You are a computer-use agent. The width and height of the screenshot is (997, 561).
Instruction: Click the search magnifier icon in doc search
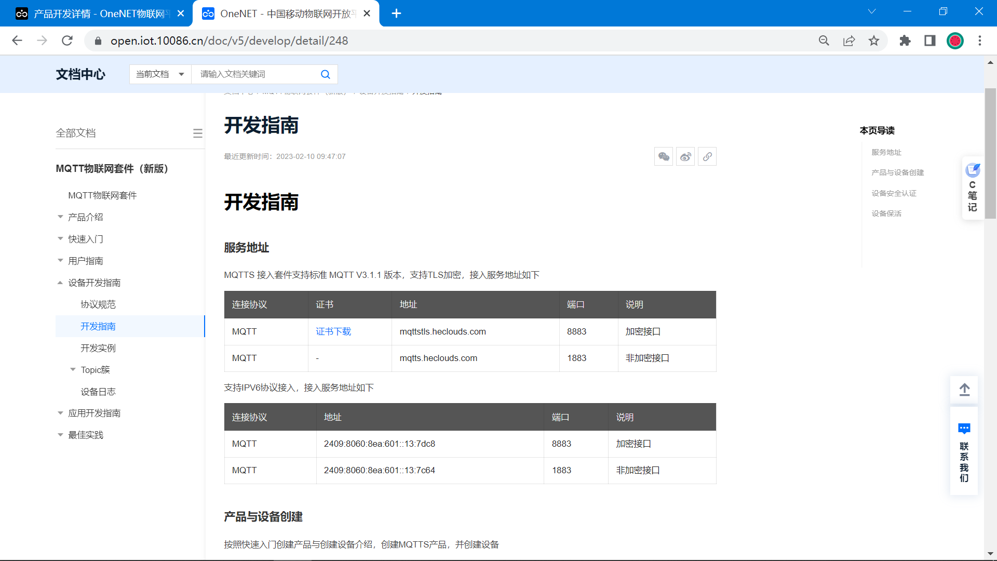click(x=326, y=74)
